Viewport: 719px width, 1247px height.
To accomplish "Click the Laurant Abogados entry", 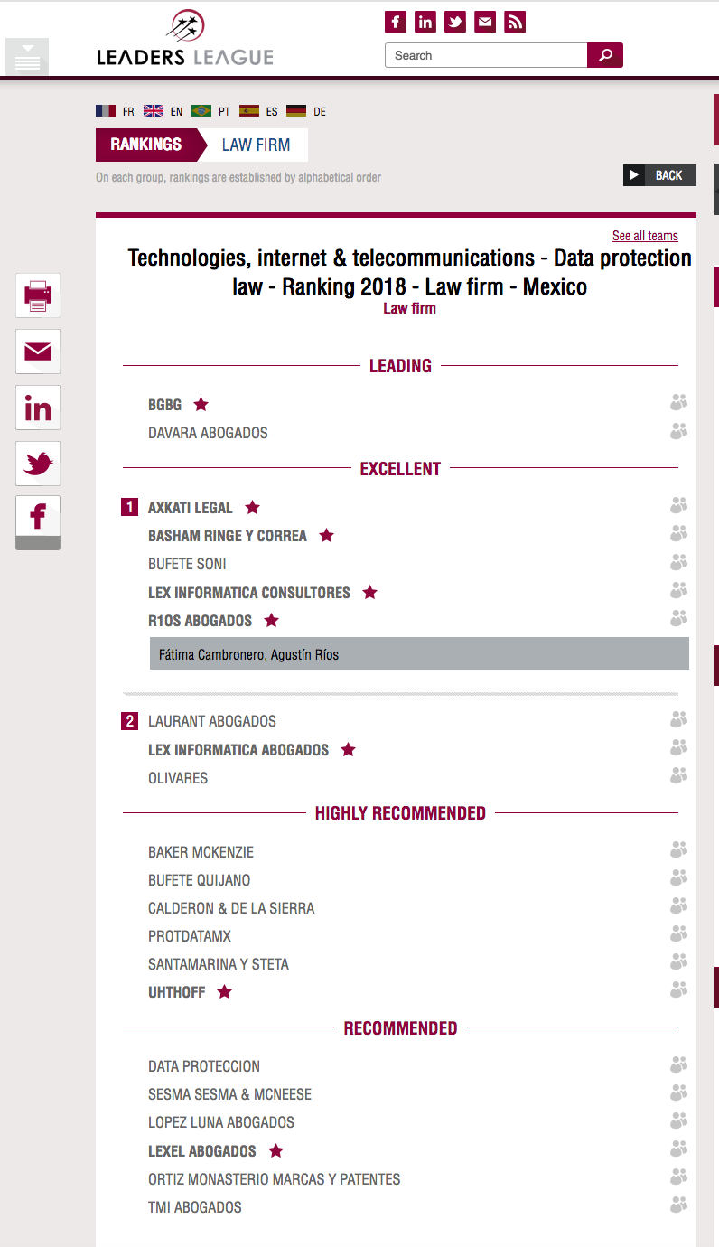I will click(212, 721).
